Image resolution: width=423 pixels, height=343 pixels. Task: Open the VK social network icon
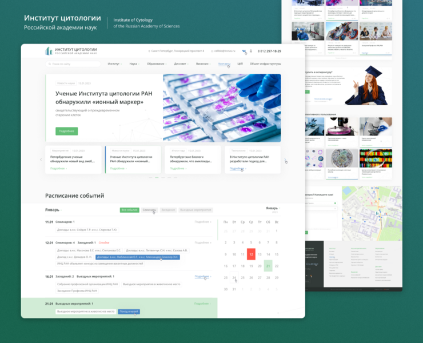click(244, 51)
